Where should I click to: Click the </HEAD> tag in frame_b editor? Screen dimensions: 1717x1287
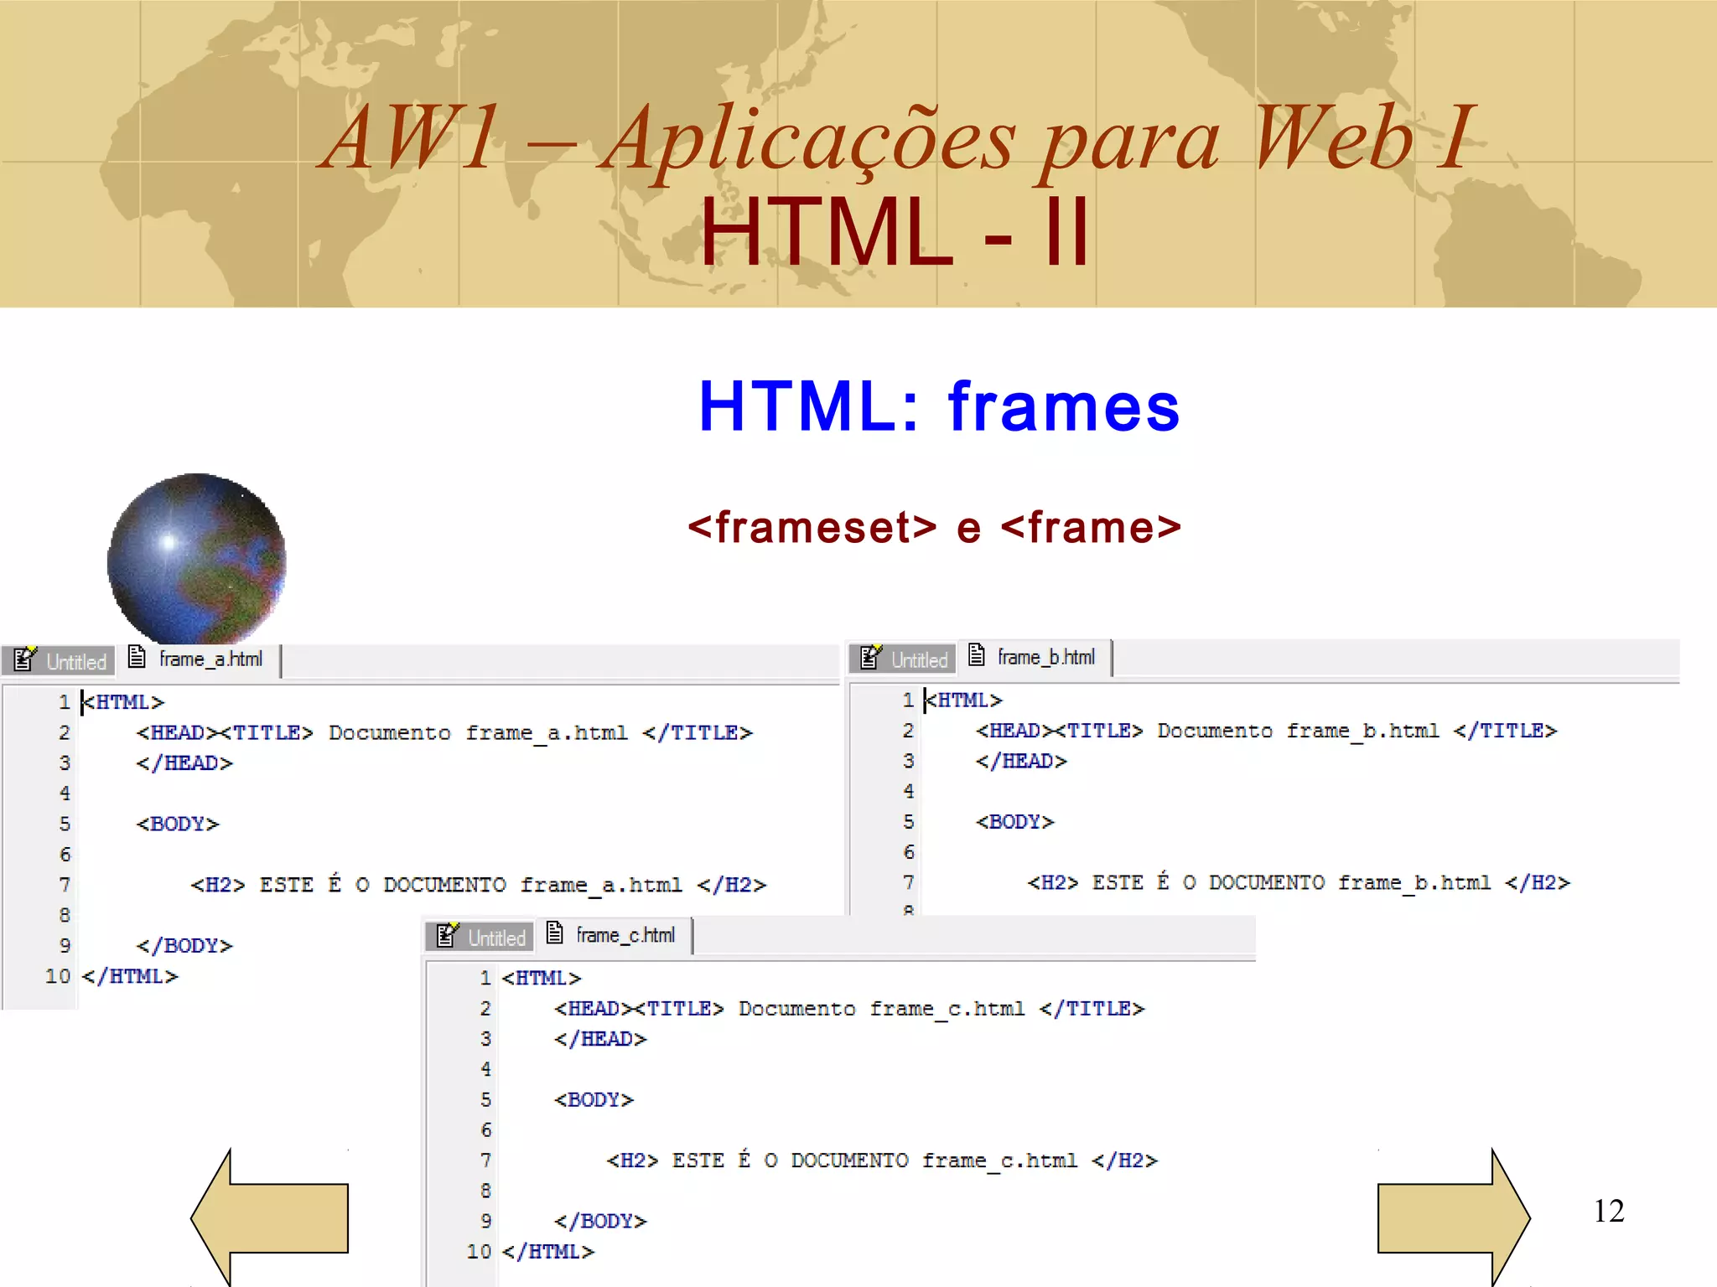coord(1021,761)
